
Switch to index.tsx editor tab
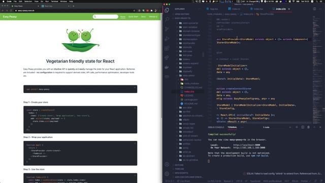coord(256,9)
